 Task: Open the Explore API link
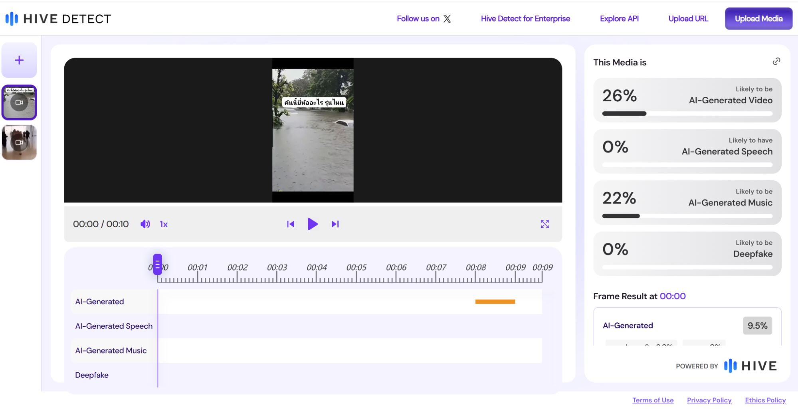point(619,19)
